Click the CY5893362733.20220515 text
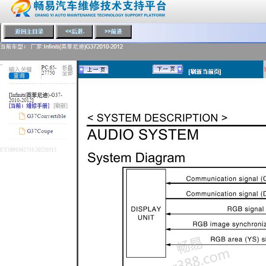The height and width of the screenshot is (266, 266). [x=28, y=150]
